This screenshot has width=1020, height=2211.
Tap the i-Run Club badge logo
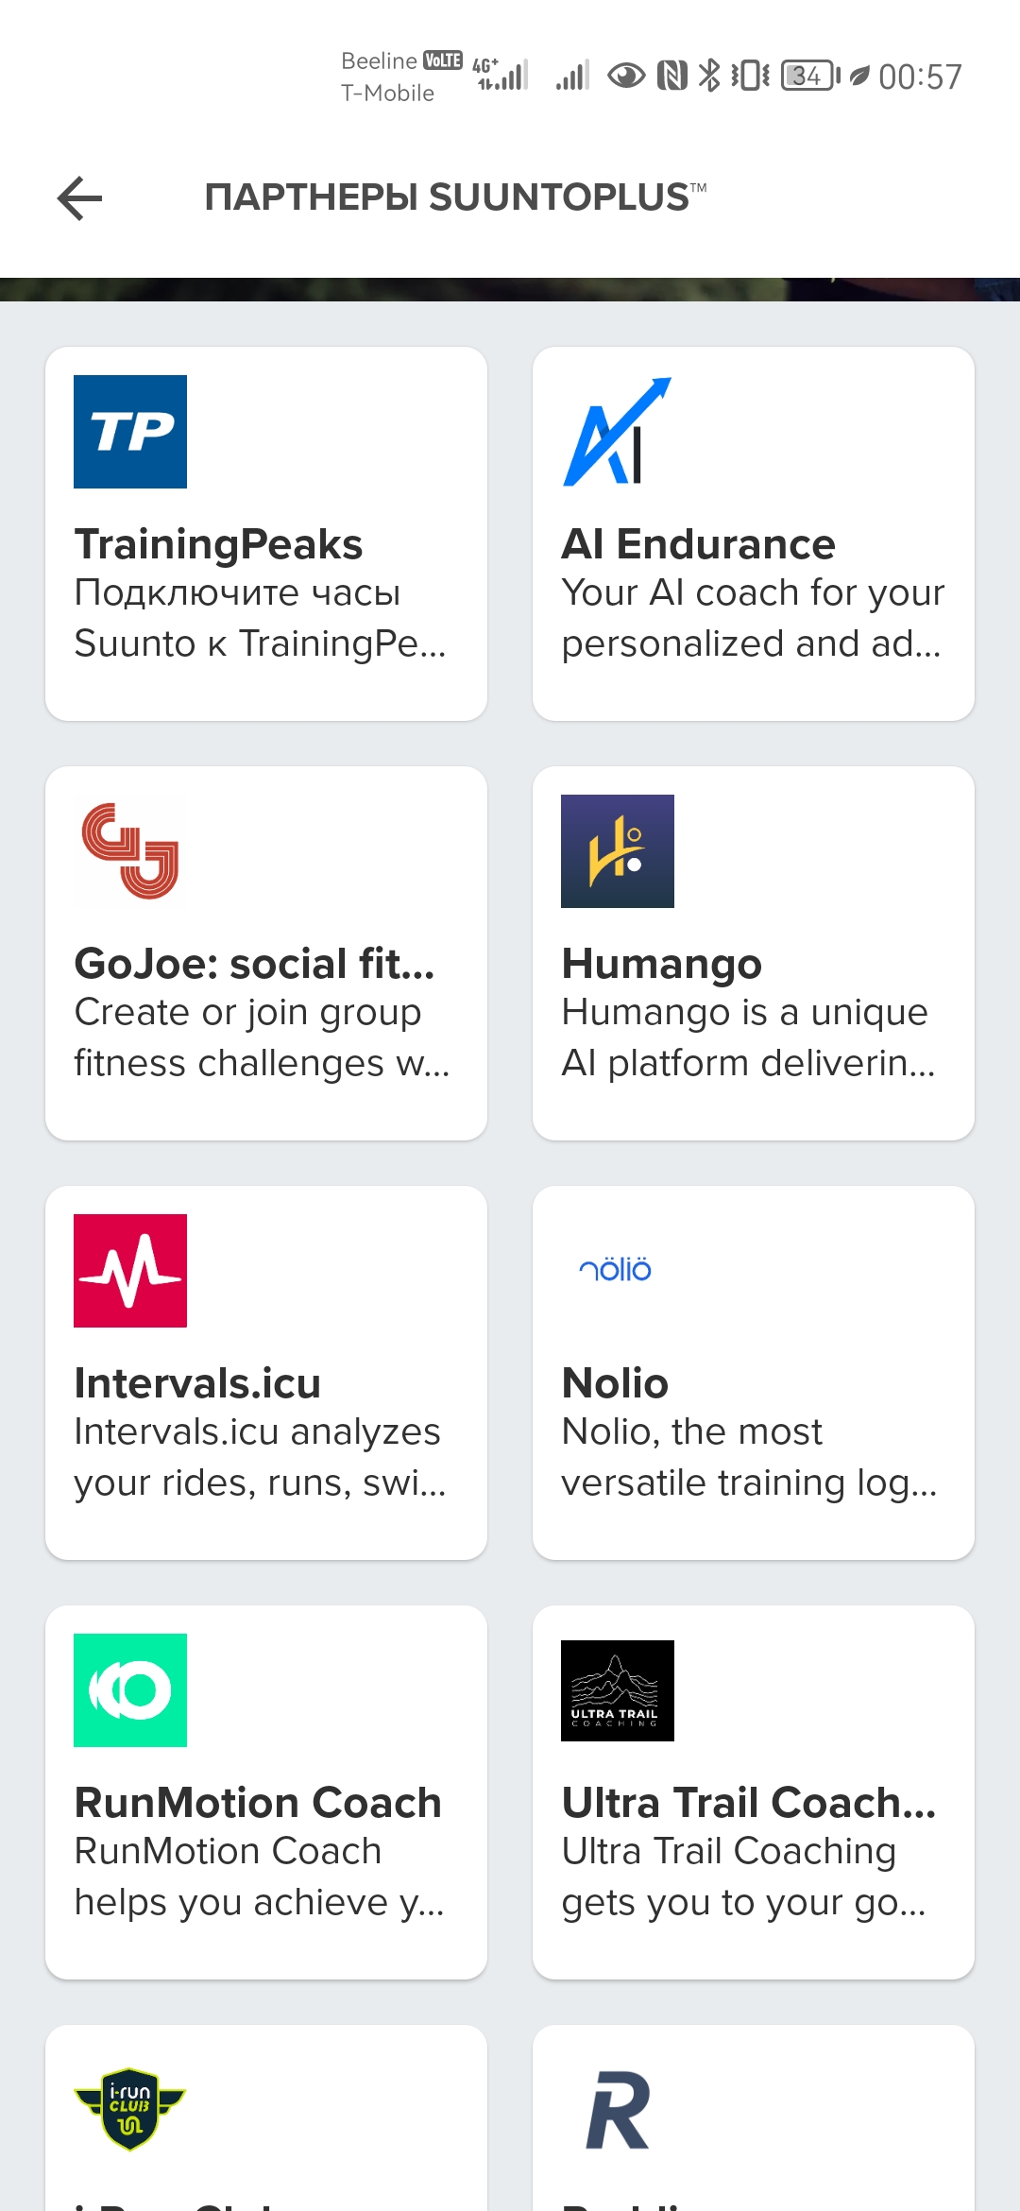(130, 2109)
